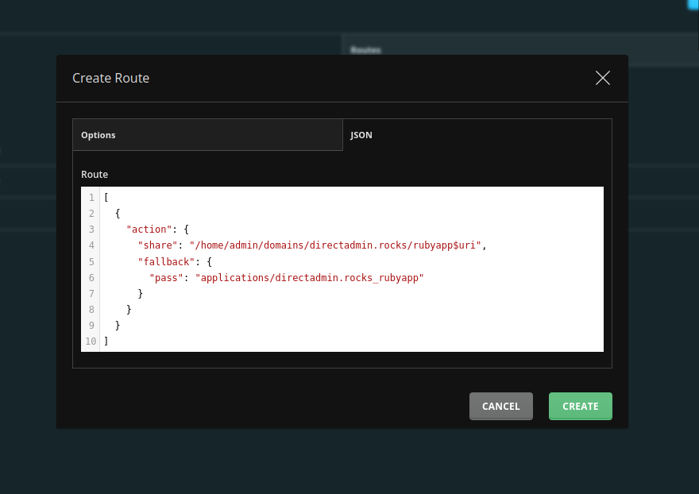Image resolution: width=699 pixels, height=494 pixels.
Task: Click the CREATE button
Action: click(580, 406)
